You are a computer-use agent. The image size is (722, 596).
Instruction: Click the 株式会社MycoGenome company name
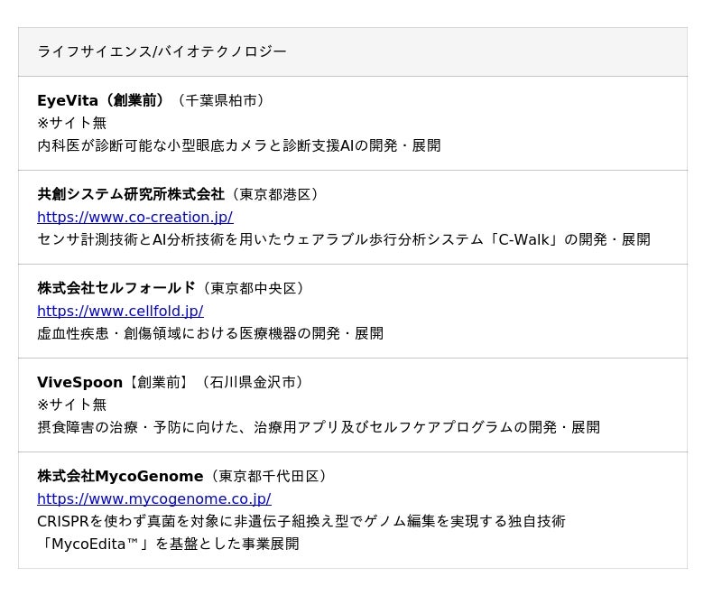pyautogui.click(x=120, y=476)
